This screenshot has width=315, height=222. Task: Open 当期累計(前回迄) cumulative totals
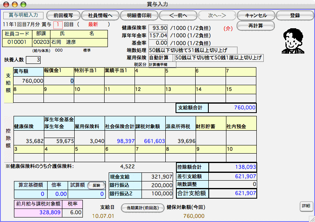tap(142, 207)
